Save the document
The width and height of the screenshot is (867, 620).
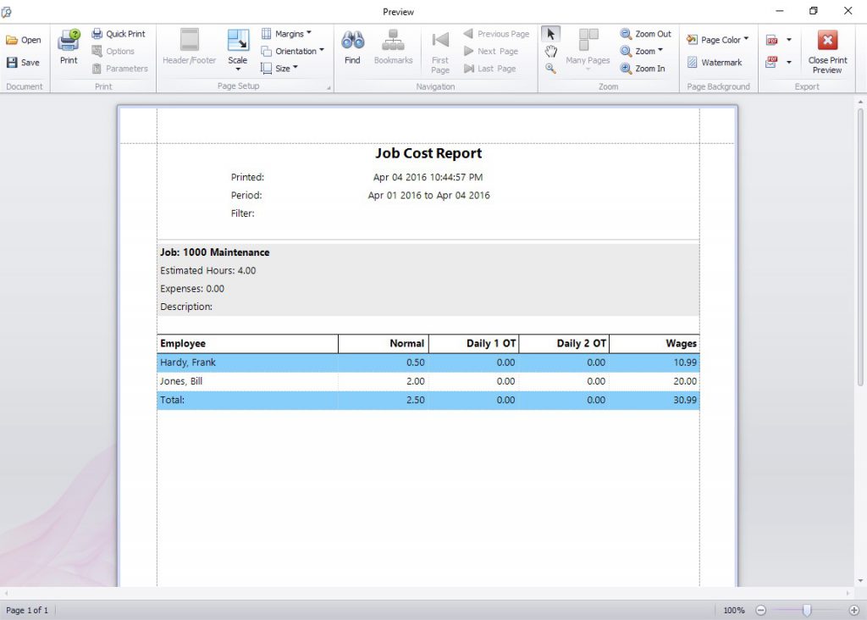[x=24, y=63]
